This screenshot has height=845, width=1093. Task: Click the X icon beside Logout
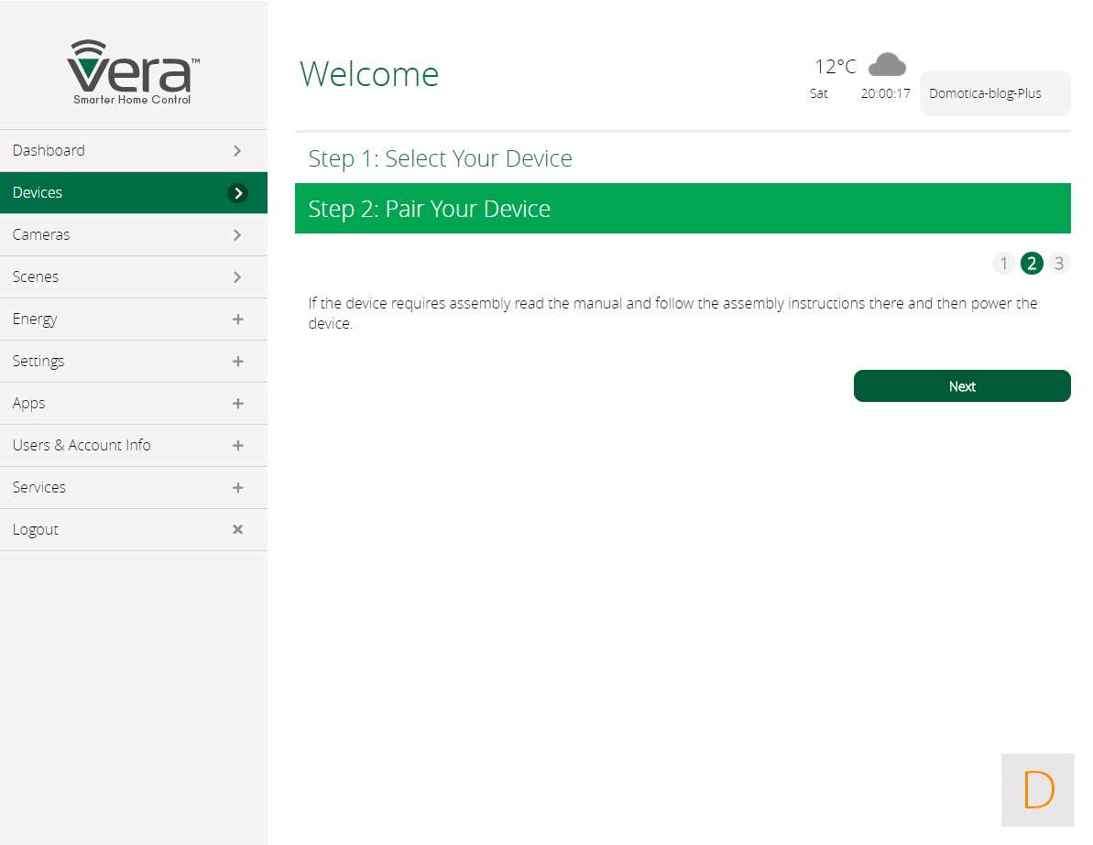pyautogui.click(x=237, y=529)
